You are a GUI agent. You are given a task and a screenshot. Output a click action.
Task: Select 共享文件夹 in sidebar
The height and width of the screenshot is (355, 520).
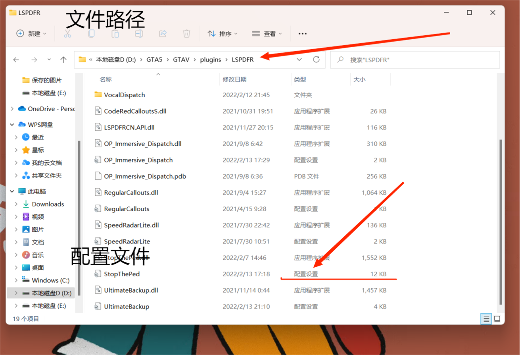[x=47, y=176]
